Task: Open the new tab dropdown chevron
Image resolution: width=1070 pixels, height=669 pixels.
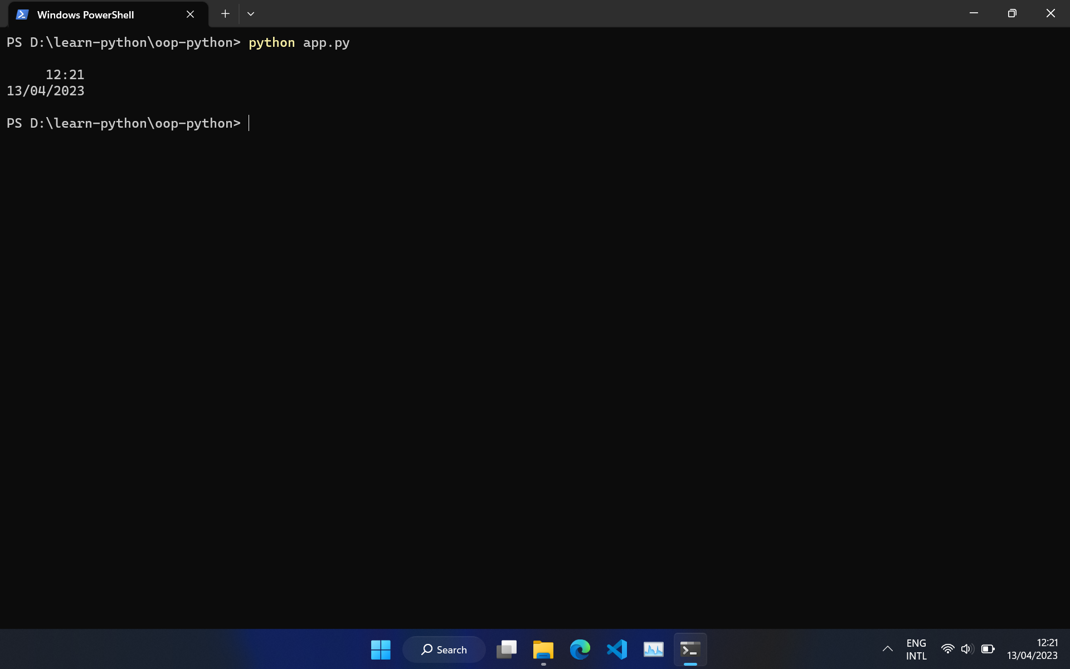Action: click(x=250, y=13)
